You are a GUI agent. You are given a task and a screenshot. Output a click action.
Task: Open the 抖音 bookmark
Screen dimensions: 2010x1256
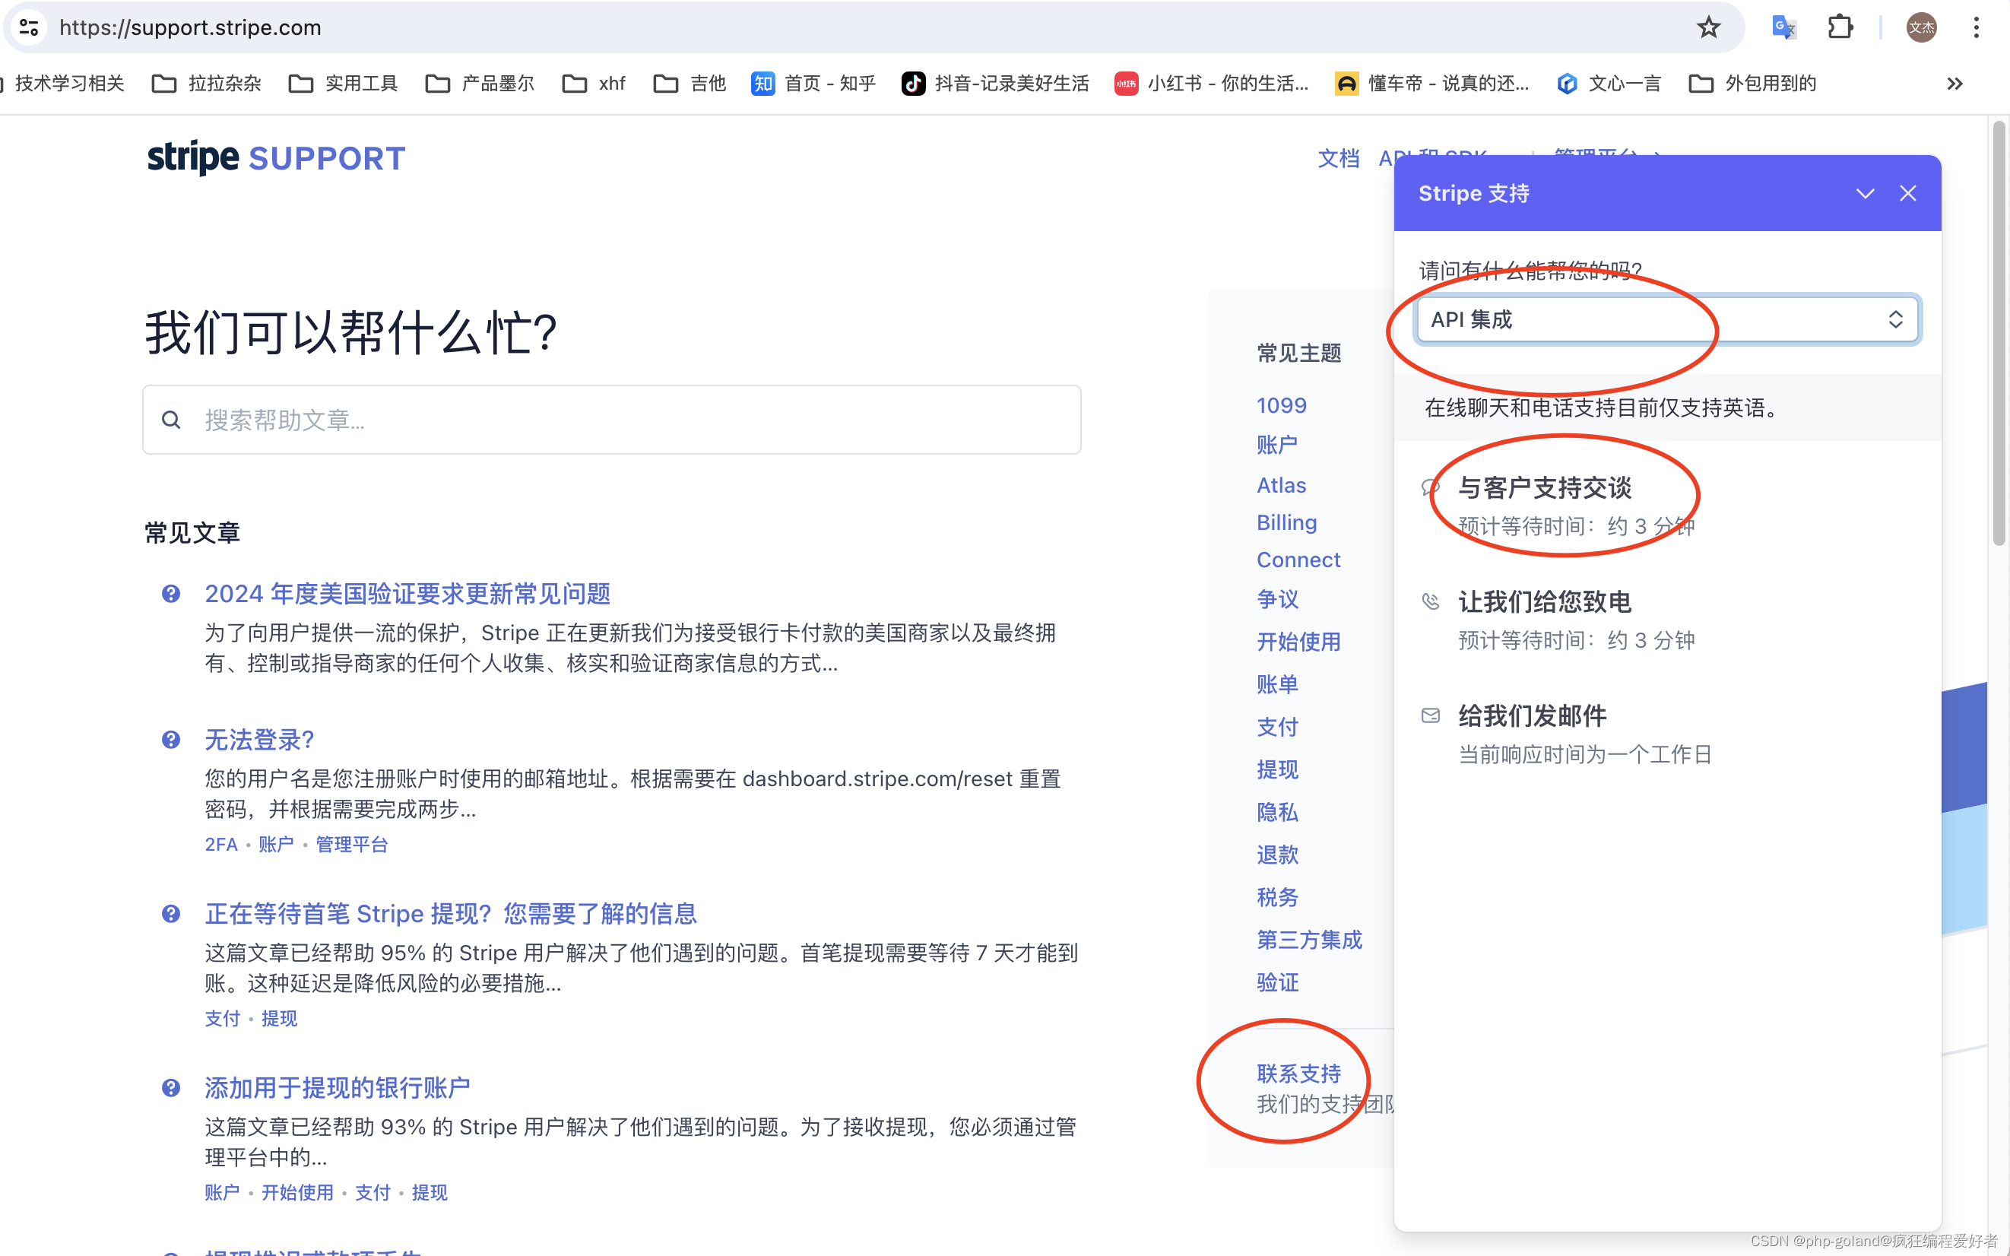pyautogui.click(x=995, y=83)
